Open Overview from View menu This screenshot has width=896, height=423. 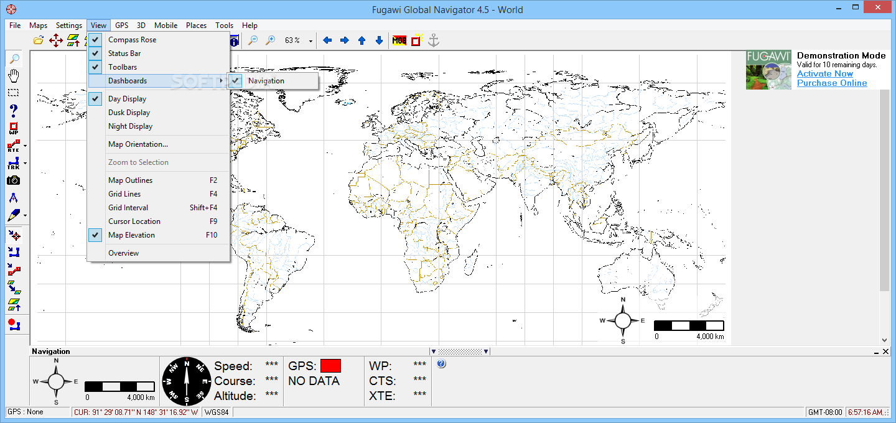tap(159, 253)
